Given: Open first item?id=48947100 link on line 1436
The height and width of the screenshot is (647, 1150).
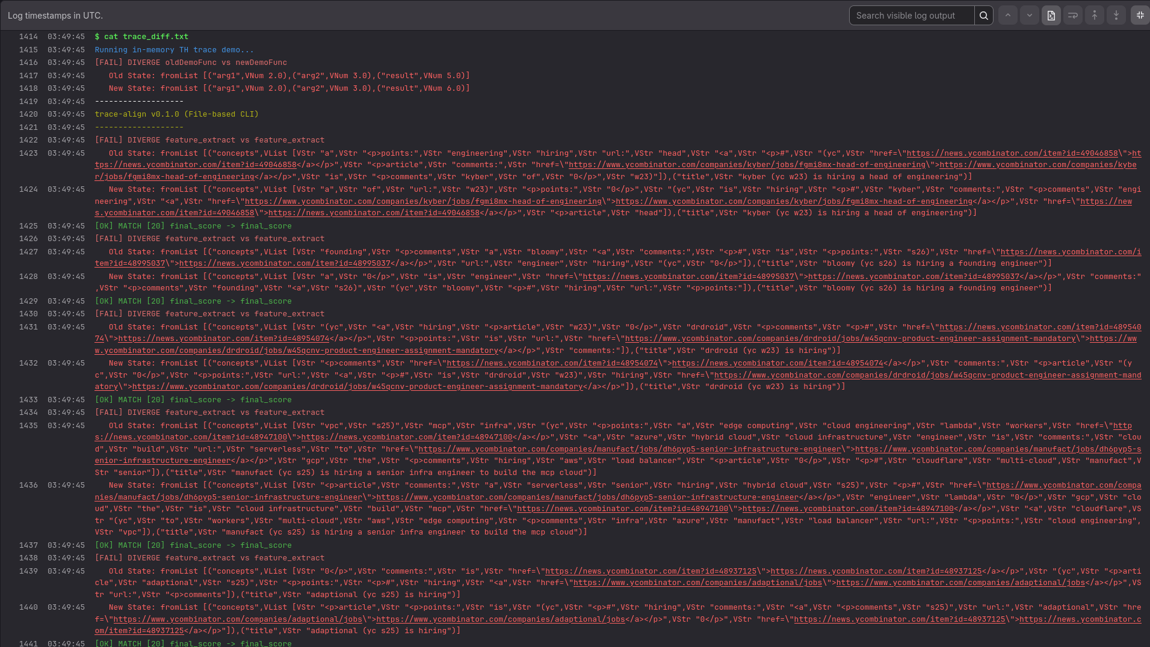Looking at the screenshot, I should [622, 509].
